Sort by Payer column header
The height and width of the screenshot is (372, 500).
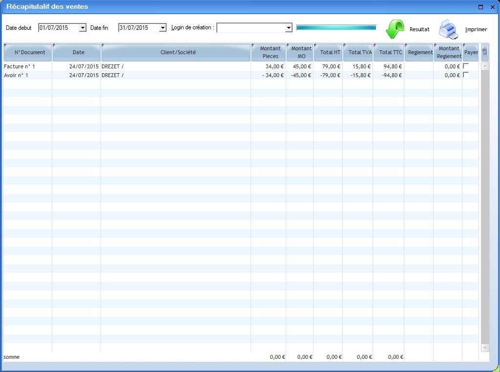tap(471, 52)
